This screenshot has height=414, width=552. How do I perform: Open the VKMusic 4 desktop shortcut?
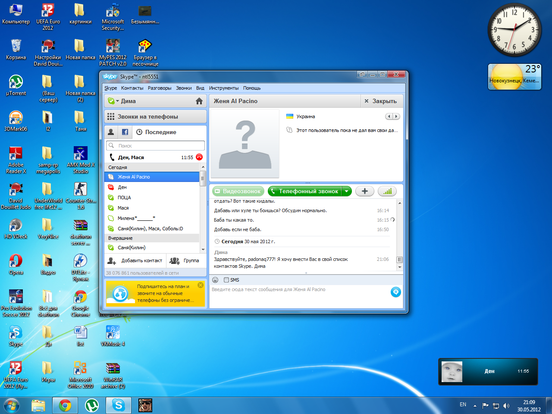pyautogui.click(x=113, y=336)
